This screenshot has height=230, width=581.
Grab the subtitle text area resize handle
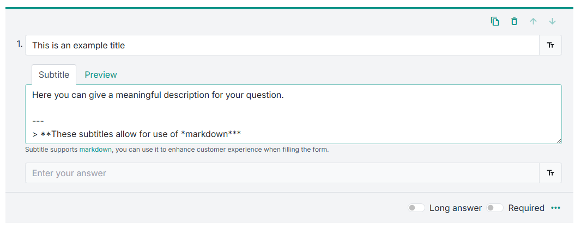(559, 141)
